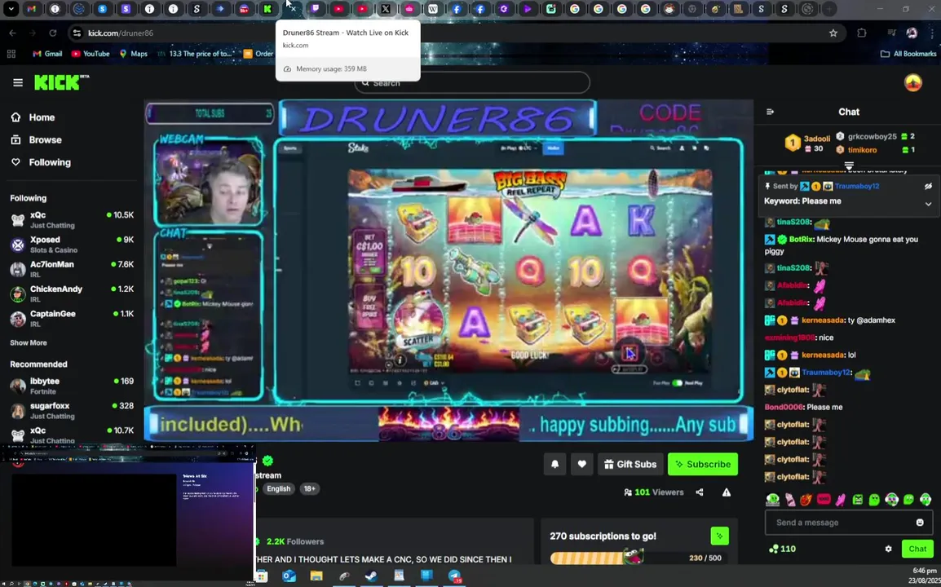Screen dimensions: 941x587
Task: Open the browser tab search dropdown
Action: pyautogui.click(x=11, y=9)
